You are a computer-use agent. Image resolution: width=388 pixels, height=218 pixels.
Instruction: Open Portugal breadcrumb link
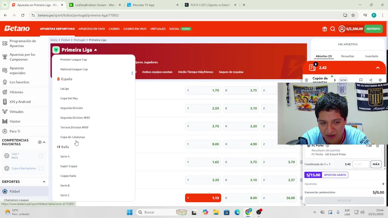coord(79,40)
